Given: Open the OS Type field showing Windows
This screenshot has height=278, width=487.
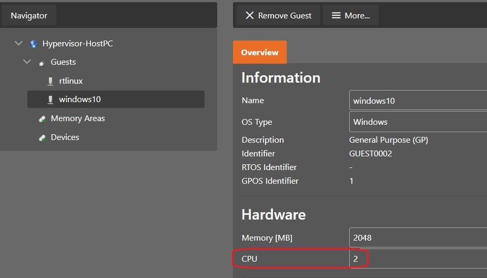Looking at the screenshot, I should (x=418, y=122).
